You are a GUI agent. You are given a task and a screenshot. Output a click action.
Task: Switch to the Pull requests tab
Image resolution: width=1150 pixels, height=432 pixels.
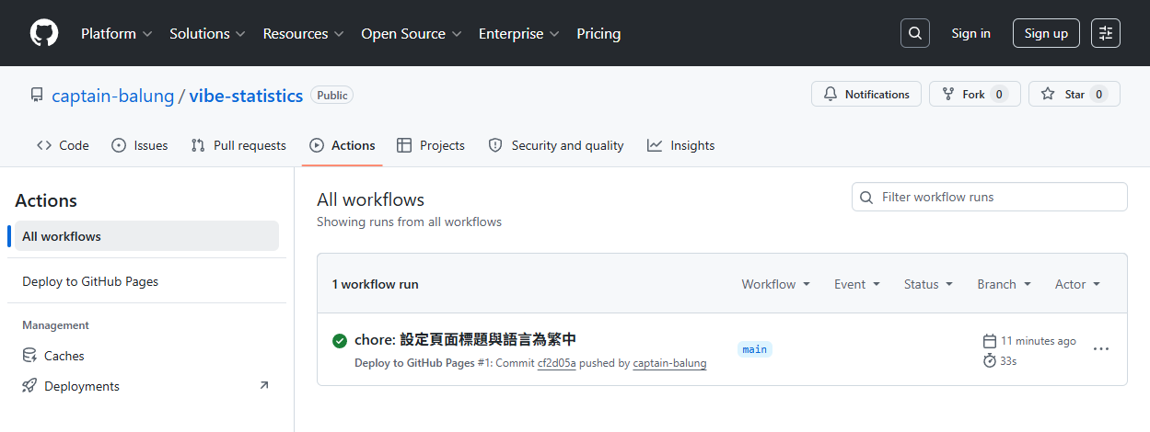(x=238, y=145)
